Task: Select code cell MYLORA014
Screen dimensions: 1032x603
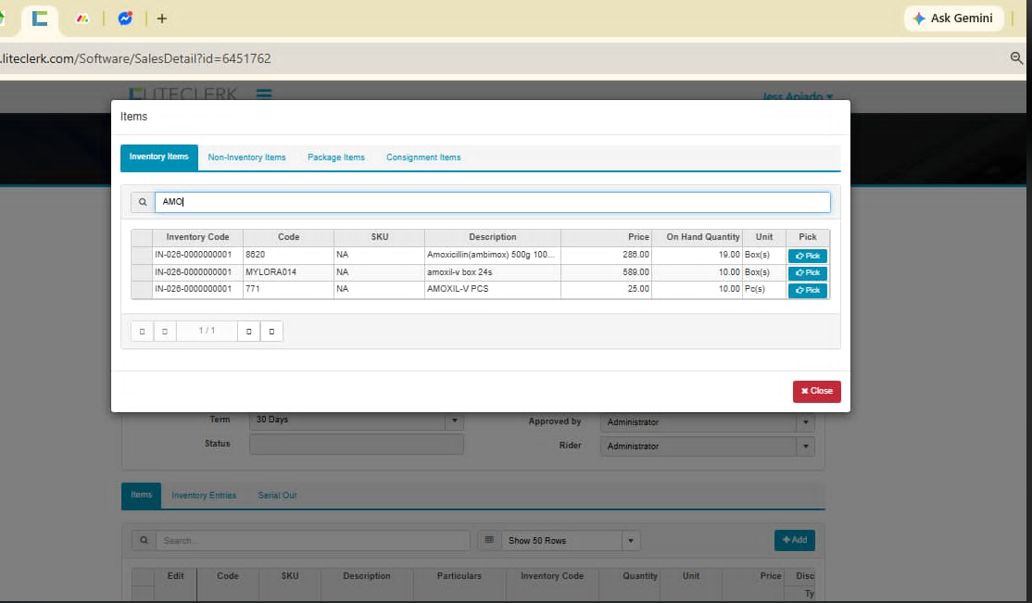Action: 288,272
